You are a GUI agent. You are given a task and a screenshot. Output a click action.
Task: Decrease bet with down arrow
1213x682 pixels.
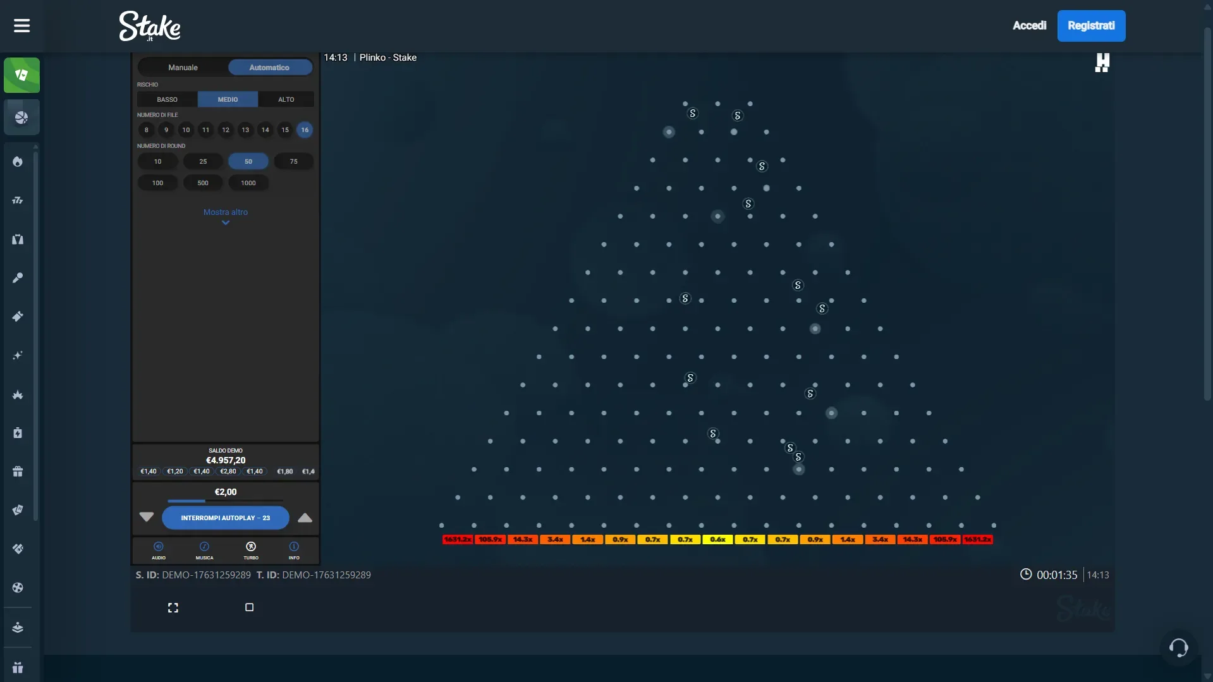[x=147, y=518]
